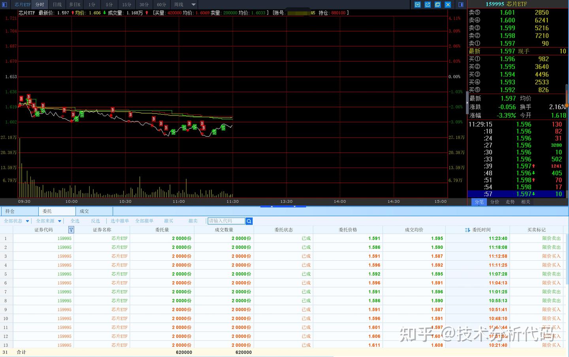The height and width of the screenshot is (357, 569).
Task: Click the 买⑤ bid price 1.592
Action: [x=507, y=90]
